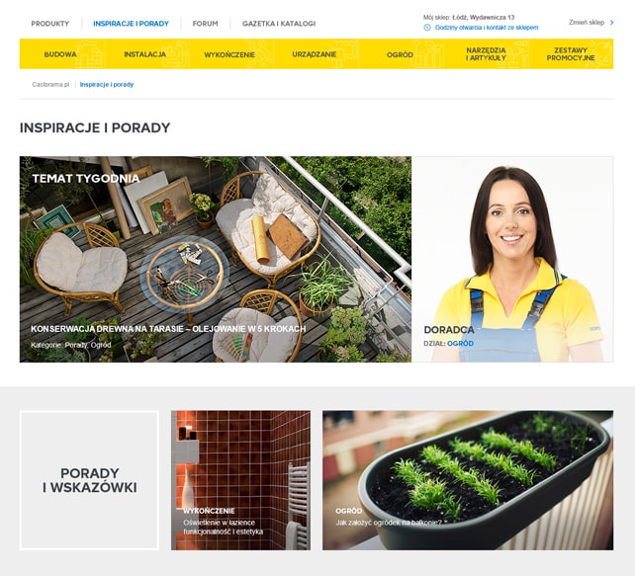
Task: Open the Budowa category in yellow bar
Action: coord(60,54)
